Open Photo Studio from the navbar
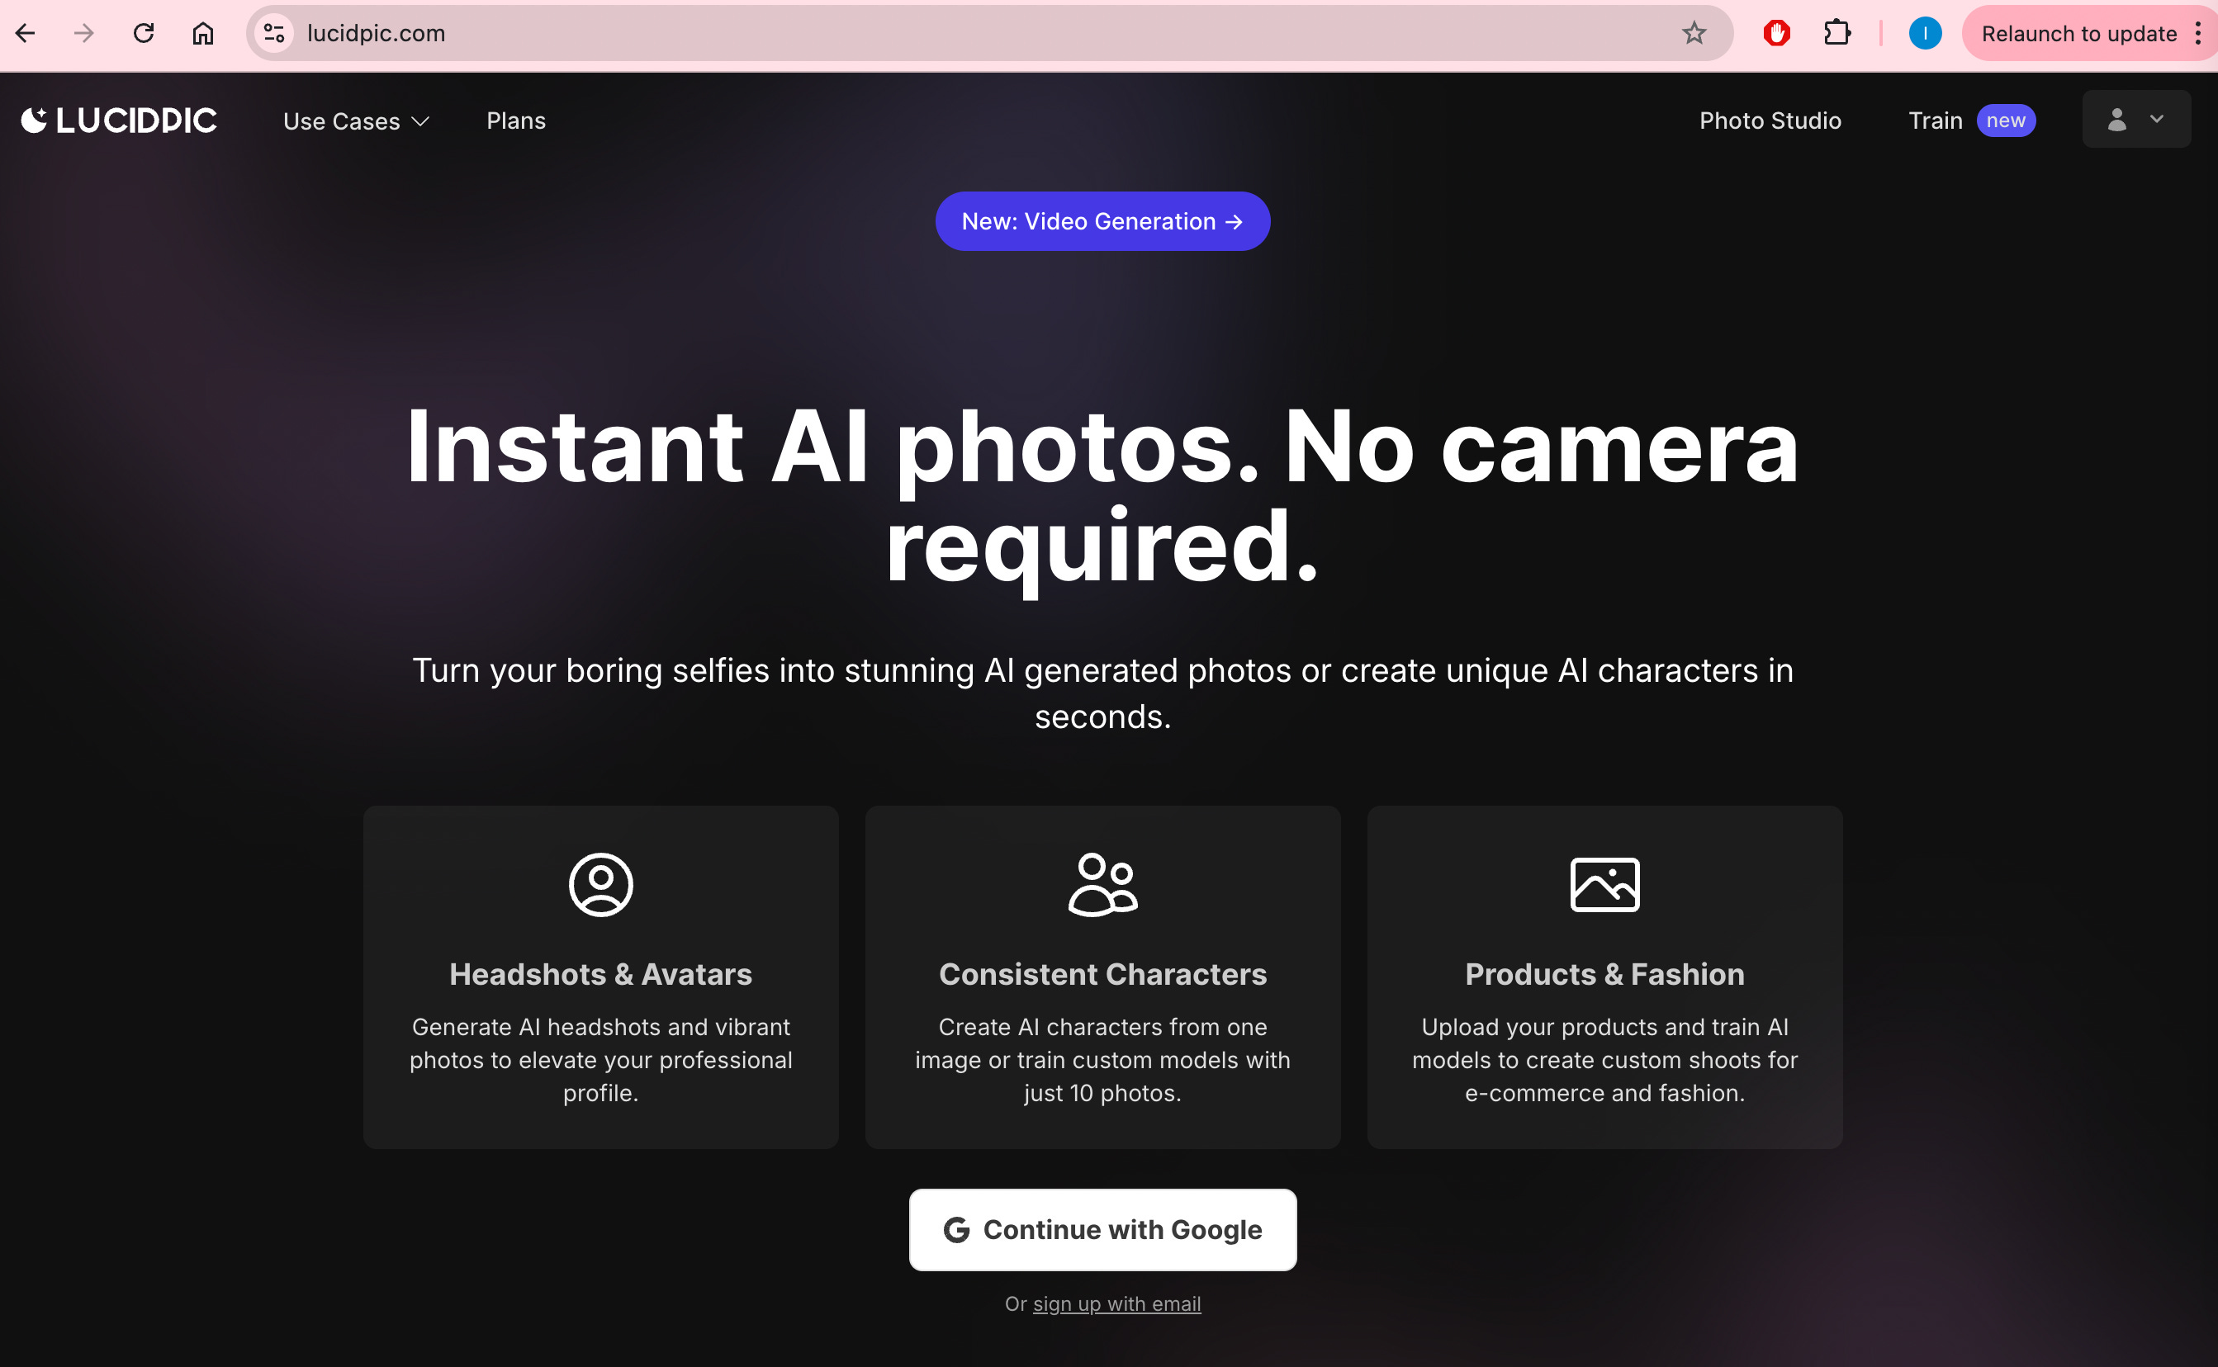Viewport: 2218px width, 1367px height. (x=1770, y=121)
